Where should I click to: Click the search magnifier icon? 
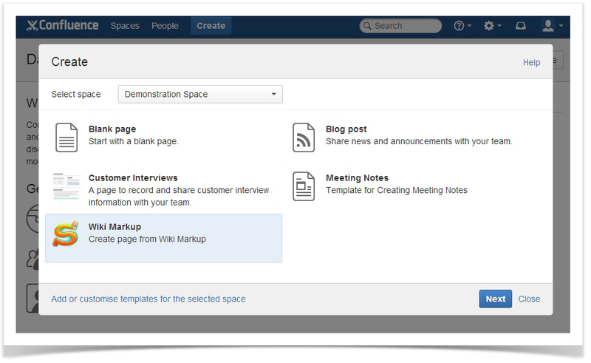point(366,26)
